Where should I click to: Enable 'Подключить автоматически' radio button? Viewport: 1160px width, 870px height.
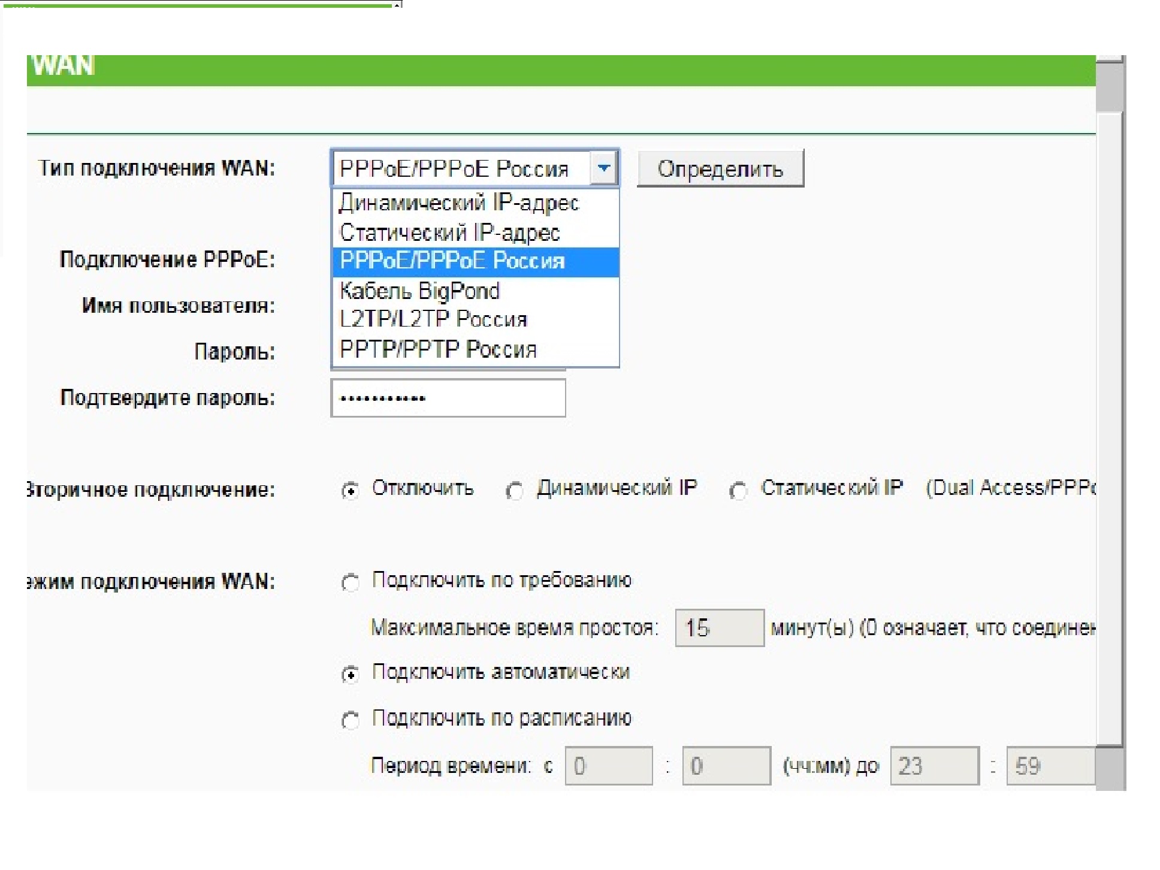click(x=350, y=675)
